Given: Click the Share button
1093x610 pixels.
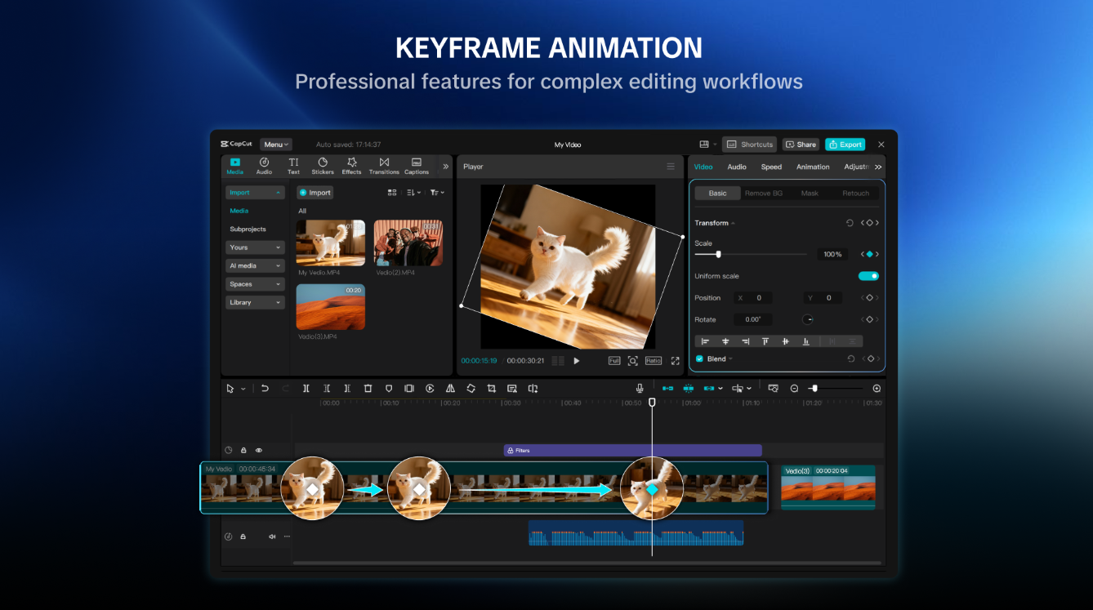Looking at the screenshot, I should tap(801, 145).
